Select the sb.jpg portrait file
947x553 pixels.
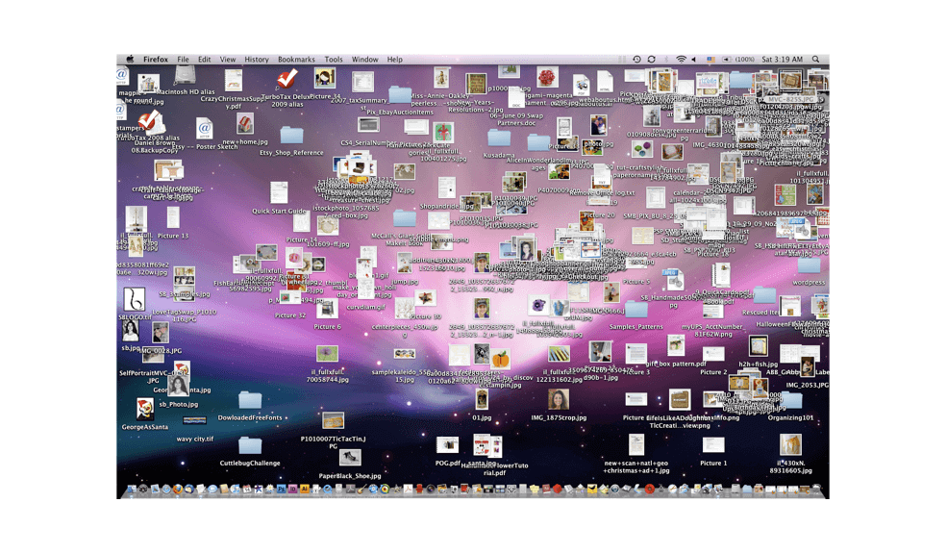(131, 331)
